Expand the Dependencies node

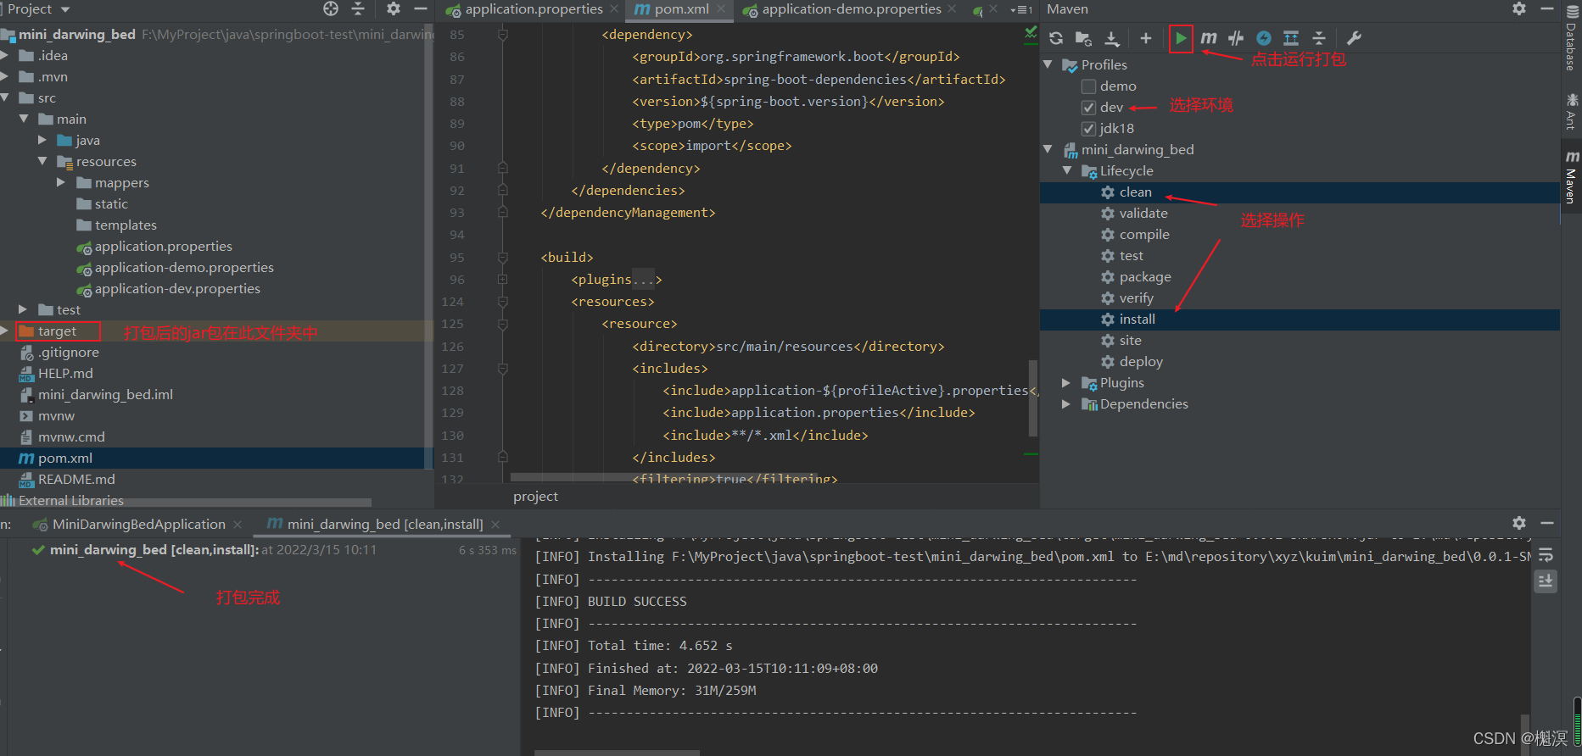point(1066,404)
